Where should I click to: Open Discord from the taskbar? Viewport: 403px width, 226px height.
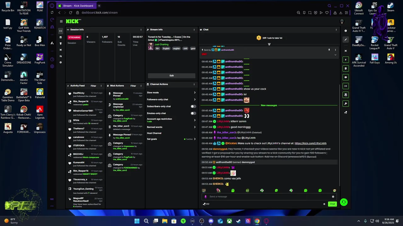(211, 221)
